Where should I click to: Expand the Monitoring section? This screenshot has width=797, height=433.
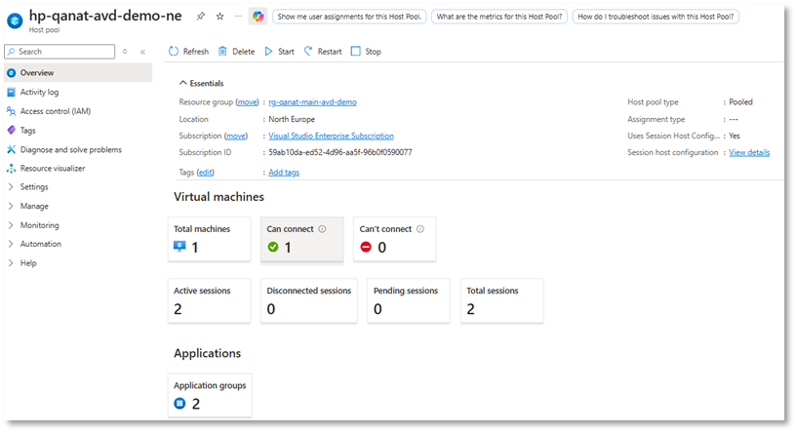click(39, 225)
